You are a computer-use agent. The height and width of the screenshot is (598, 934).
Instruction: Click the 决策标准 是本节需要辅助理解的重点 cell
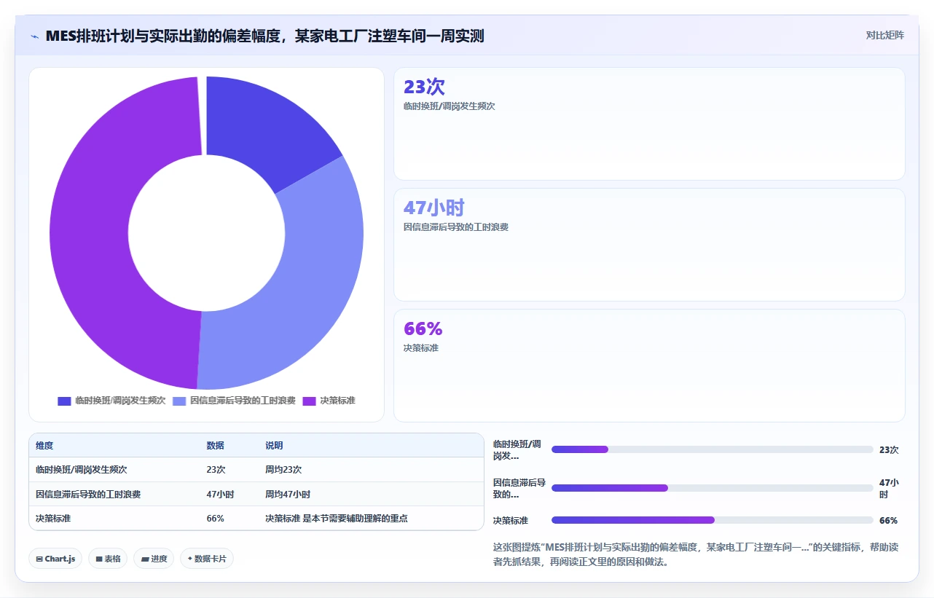pos(337,519)
